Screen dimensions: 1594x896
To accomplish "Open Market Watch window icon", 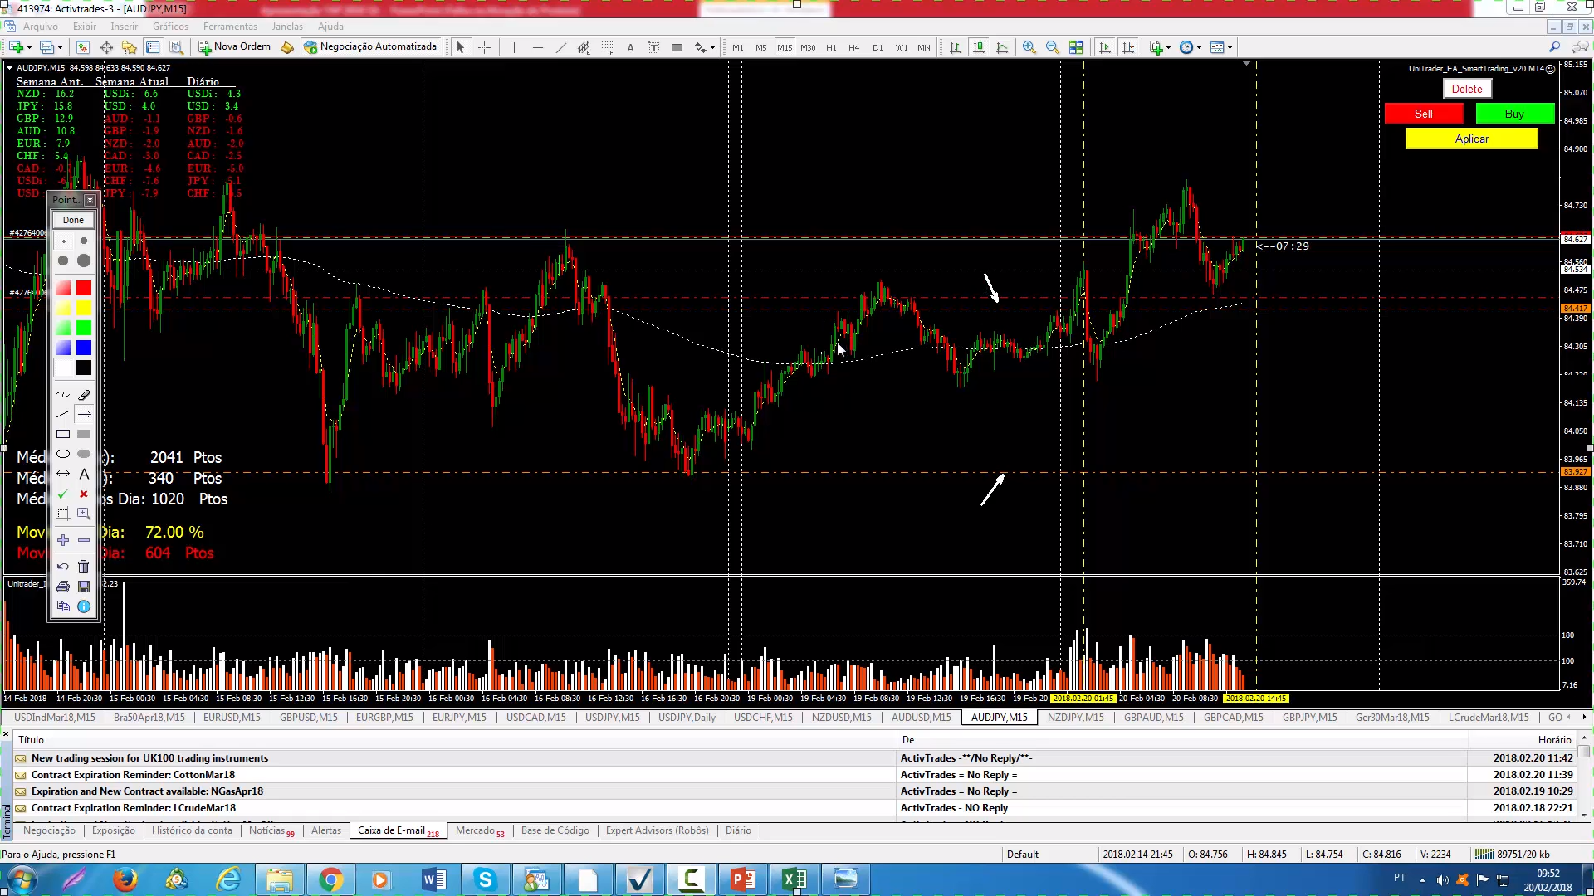I will (x=82, y=47).
